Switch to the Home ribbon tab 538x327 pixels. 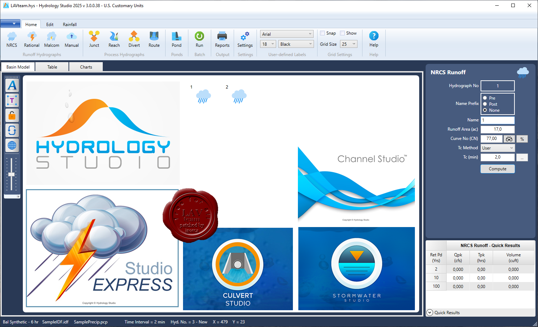(31, 24)
